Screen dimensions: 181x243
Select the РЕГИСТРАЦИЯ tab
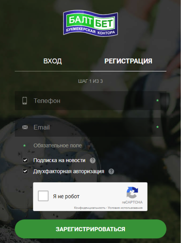128,61
